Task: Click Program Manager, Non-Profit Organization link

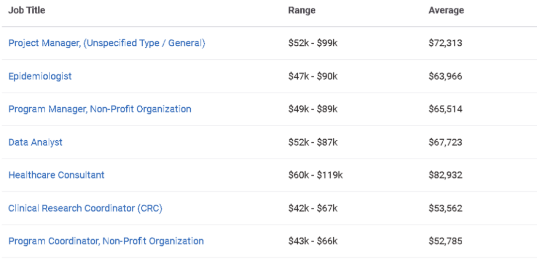Action: [99, 109]
